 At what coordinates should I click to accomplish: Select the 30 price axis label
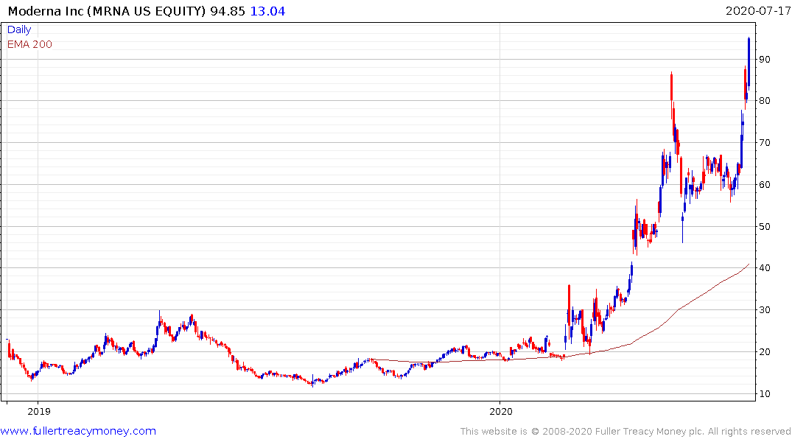click(765, 309)
